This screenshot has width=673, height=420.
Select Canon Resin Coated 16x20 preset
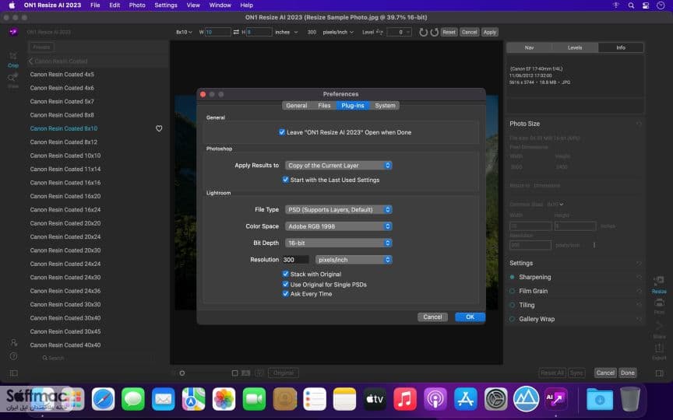[65, 196]
